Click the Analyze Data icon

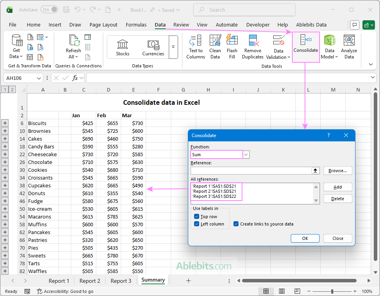[x=349, y=41]
